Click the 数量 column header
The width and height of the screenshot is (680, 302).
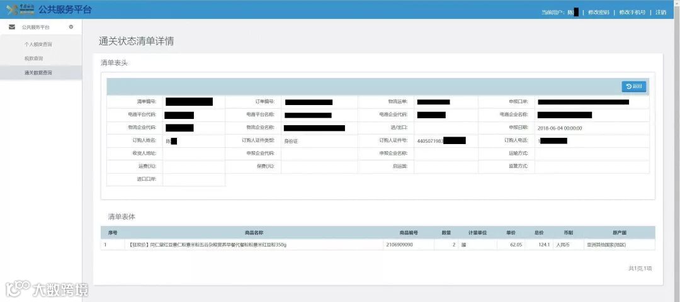click(x=446, y=233)
